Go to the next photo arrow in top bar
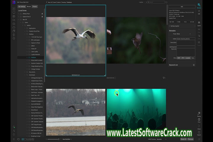The width and height of the screenshot is (213, 142). pyautogui.click(x=146, y=2)
